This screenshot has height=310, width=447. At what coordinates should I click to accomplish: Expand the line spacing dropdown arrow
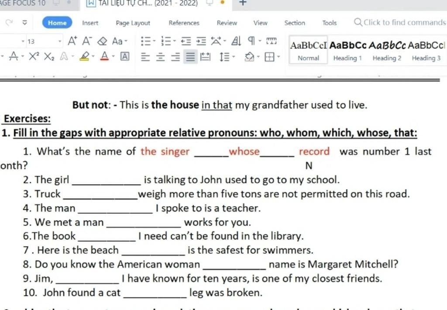tap(234, 57)
